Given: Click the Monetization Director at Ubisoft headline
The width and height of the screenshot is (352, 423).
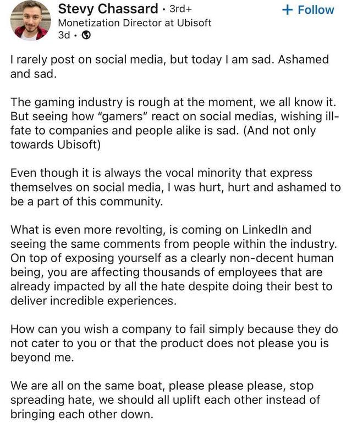Looking at the screenshot, I should pos(134,23).
